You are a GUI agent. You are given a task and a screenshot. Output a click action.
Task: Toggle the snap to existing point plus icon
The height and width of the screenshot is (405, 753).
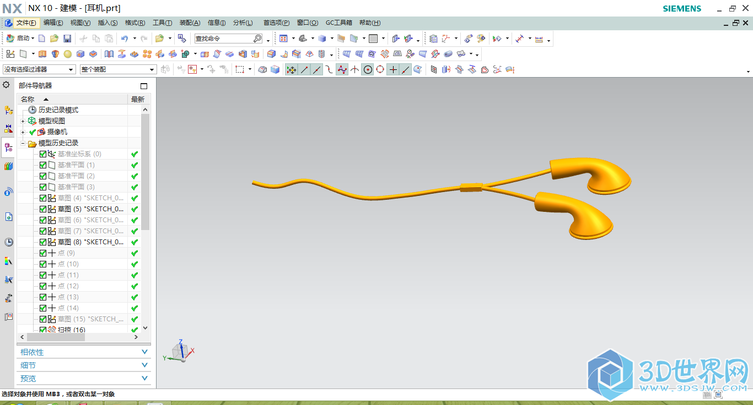tap(393, 69)
